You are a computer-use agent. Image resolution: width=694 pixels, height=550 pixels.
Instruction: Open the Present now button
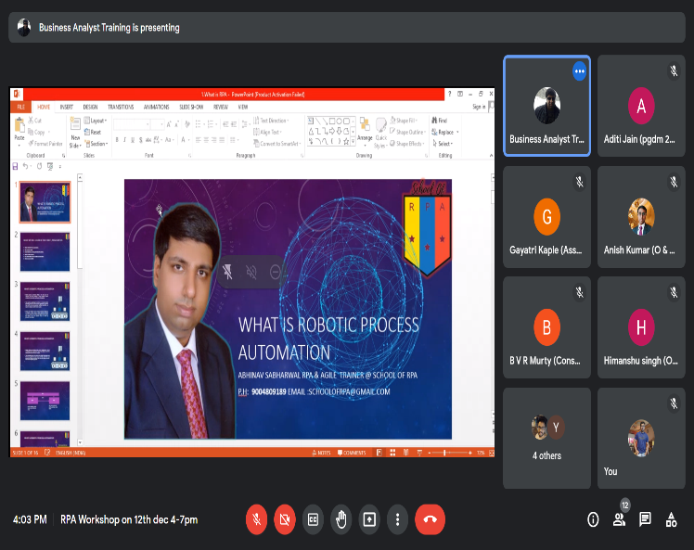[x=369, y=519]
